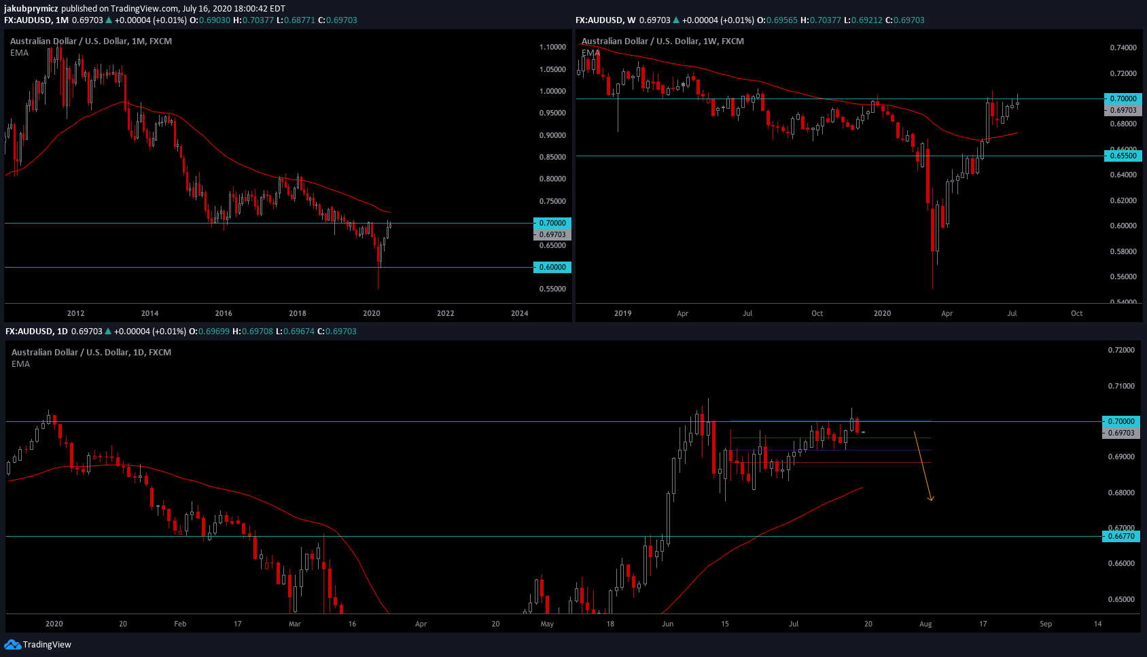
Task: Click the TradingView logo icon
Action: coord(12,644)
